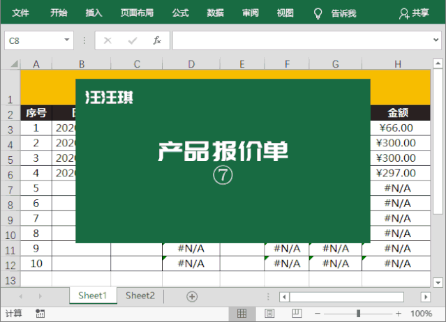Select column E header

click(242, 64)
